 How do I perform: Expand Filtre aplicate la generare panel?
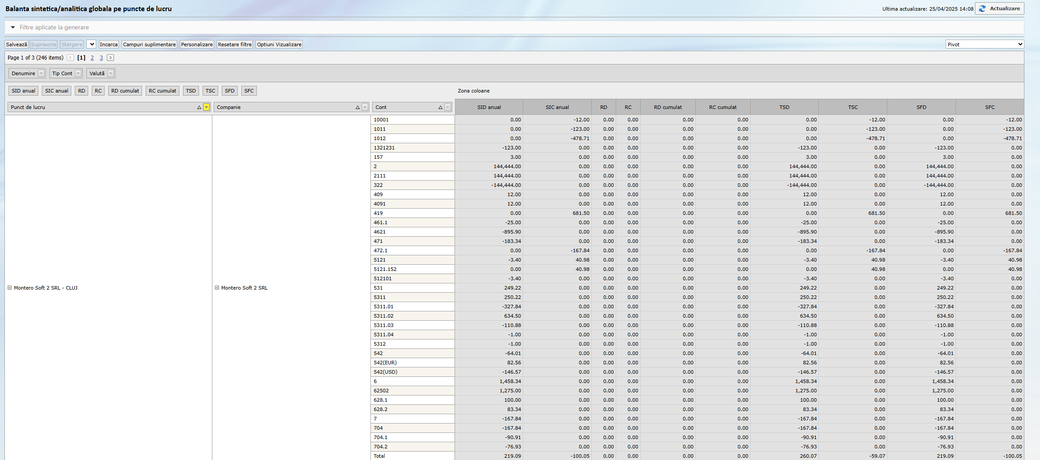(13, 28)
